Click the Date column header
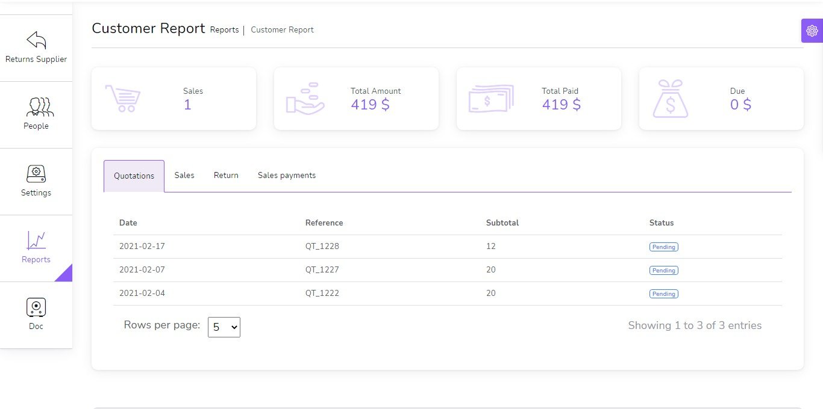Screen dimensions: 823x409 (x=128, y=223)
